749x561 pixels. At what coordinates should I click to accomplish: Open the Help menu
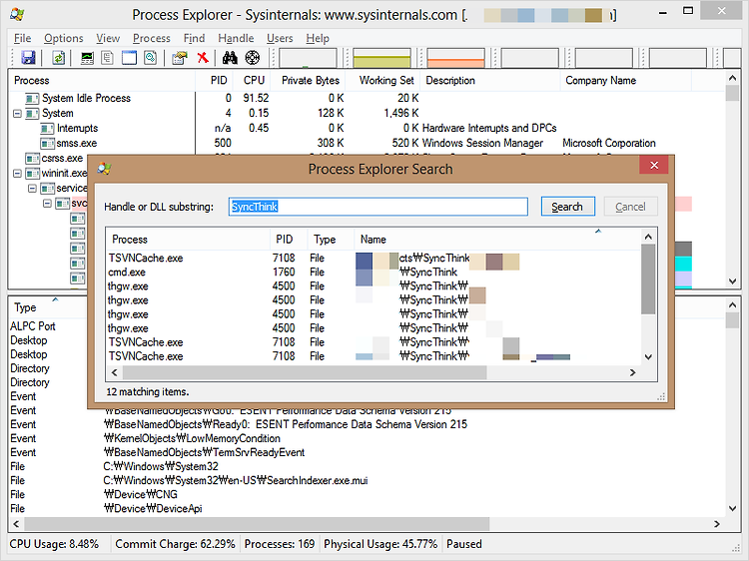pos(318,38)
